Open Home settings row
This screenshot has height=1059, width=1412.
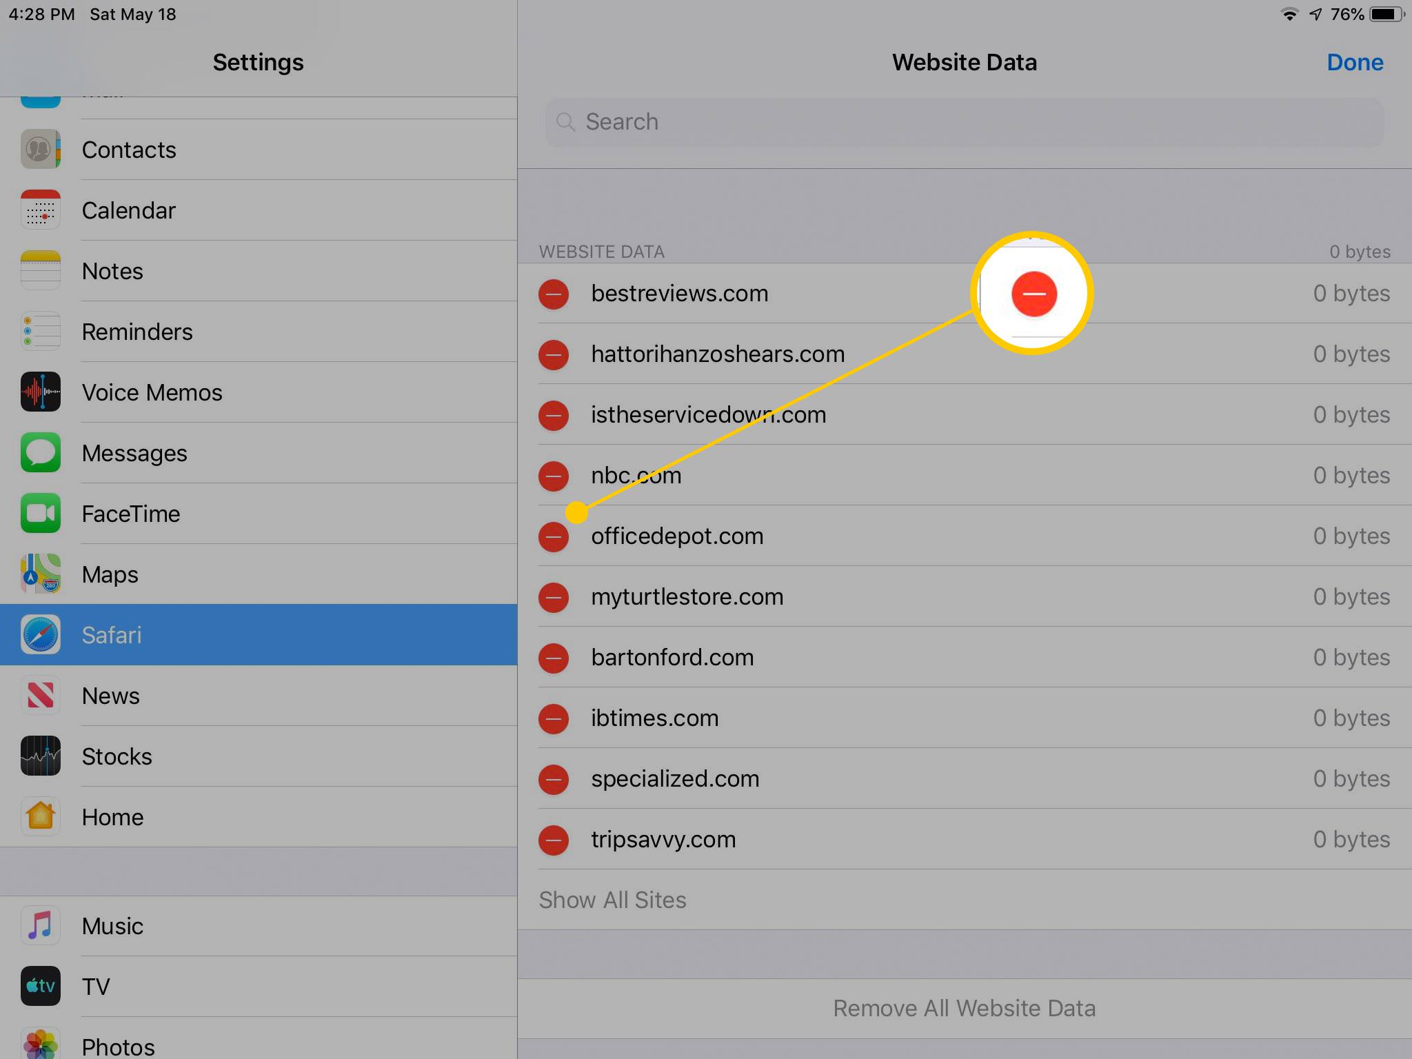click(259, 817)
